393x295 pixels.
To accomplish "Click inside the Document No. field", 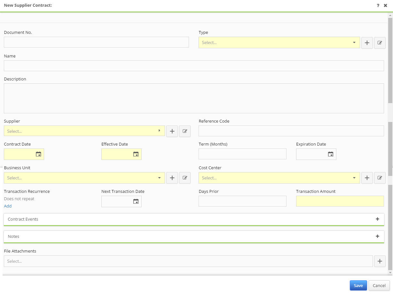I will pos(96,42).
